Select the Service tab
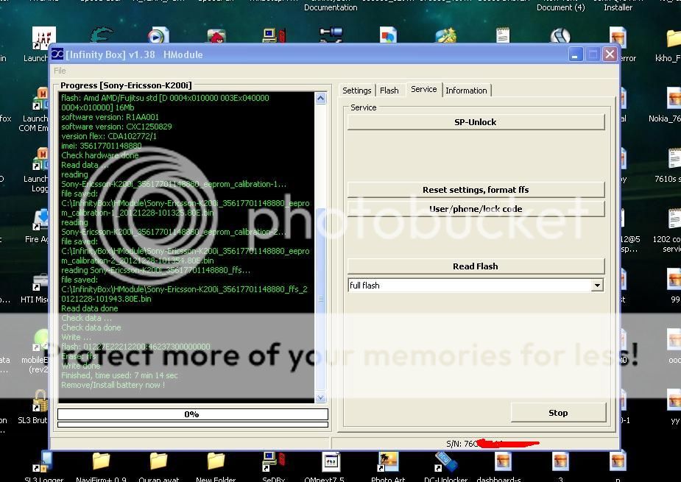This screenshot has height=482, width=681. click(x=424, y=89)
